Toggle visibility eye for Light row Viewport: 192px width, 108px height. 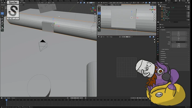pos(187,20)
